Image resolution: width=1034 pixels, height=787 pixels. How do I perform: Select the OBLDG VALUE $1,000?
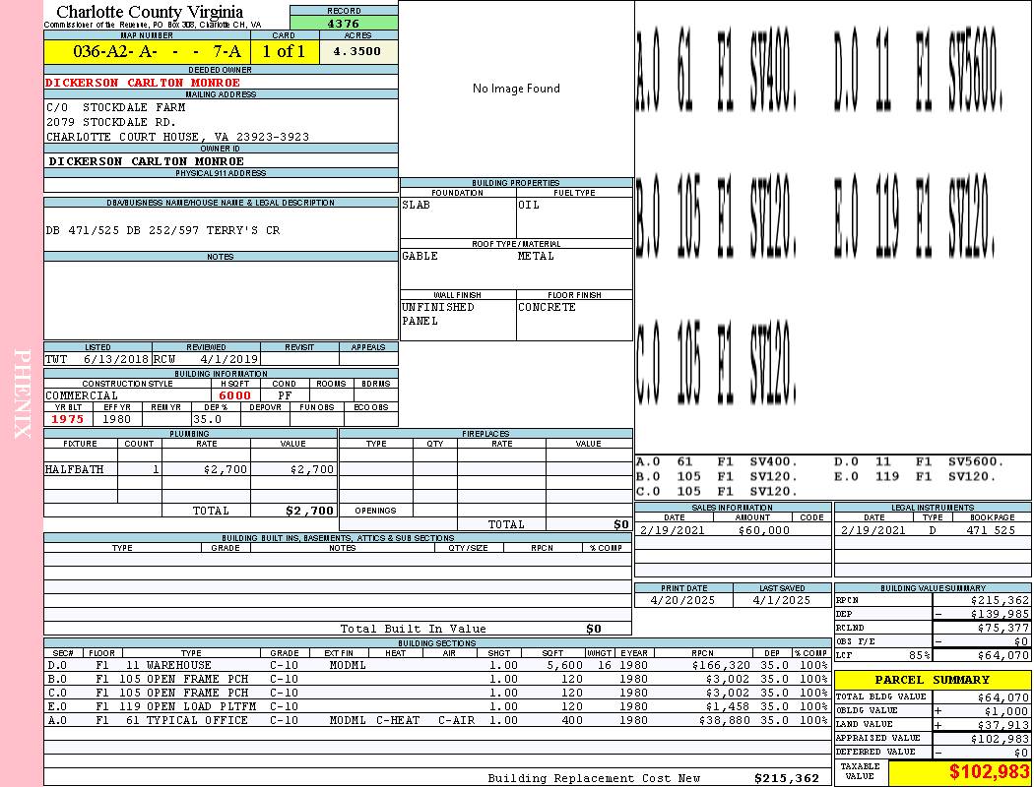coord(1006,711)
